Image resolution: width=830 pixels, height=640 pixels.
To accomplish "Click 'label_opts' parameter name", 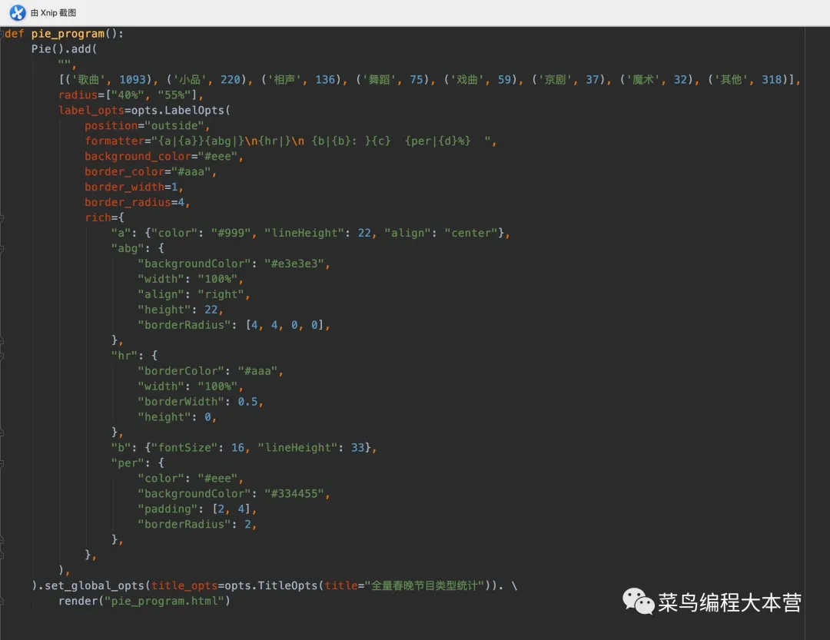I will pyautogui.click(x=91, y=110).
